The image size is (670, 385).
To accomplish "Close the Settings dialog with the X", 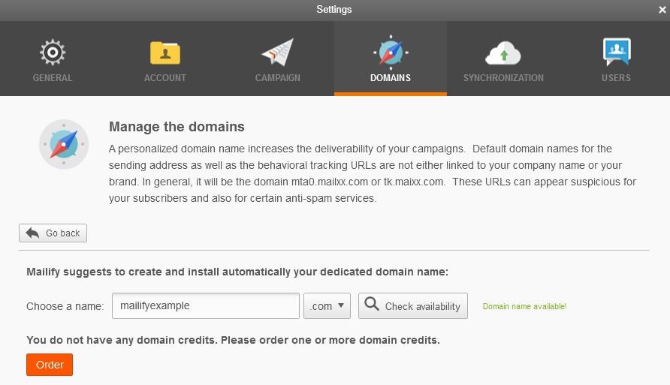I will (662, 10).
